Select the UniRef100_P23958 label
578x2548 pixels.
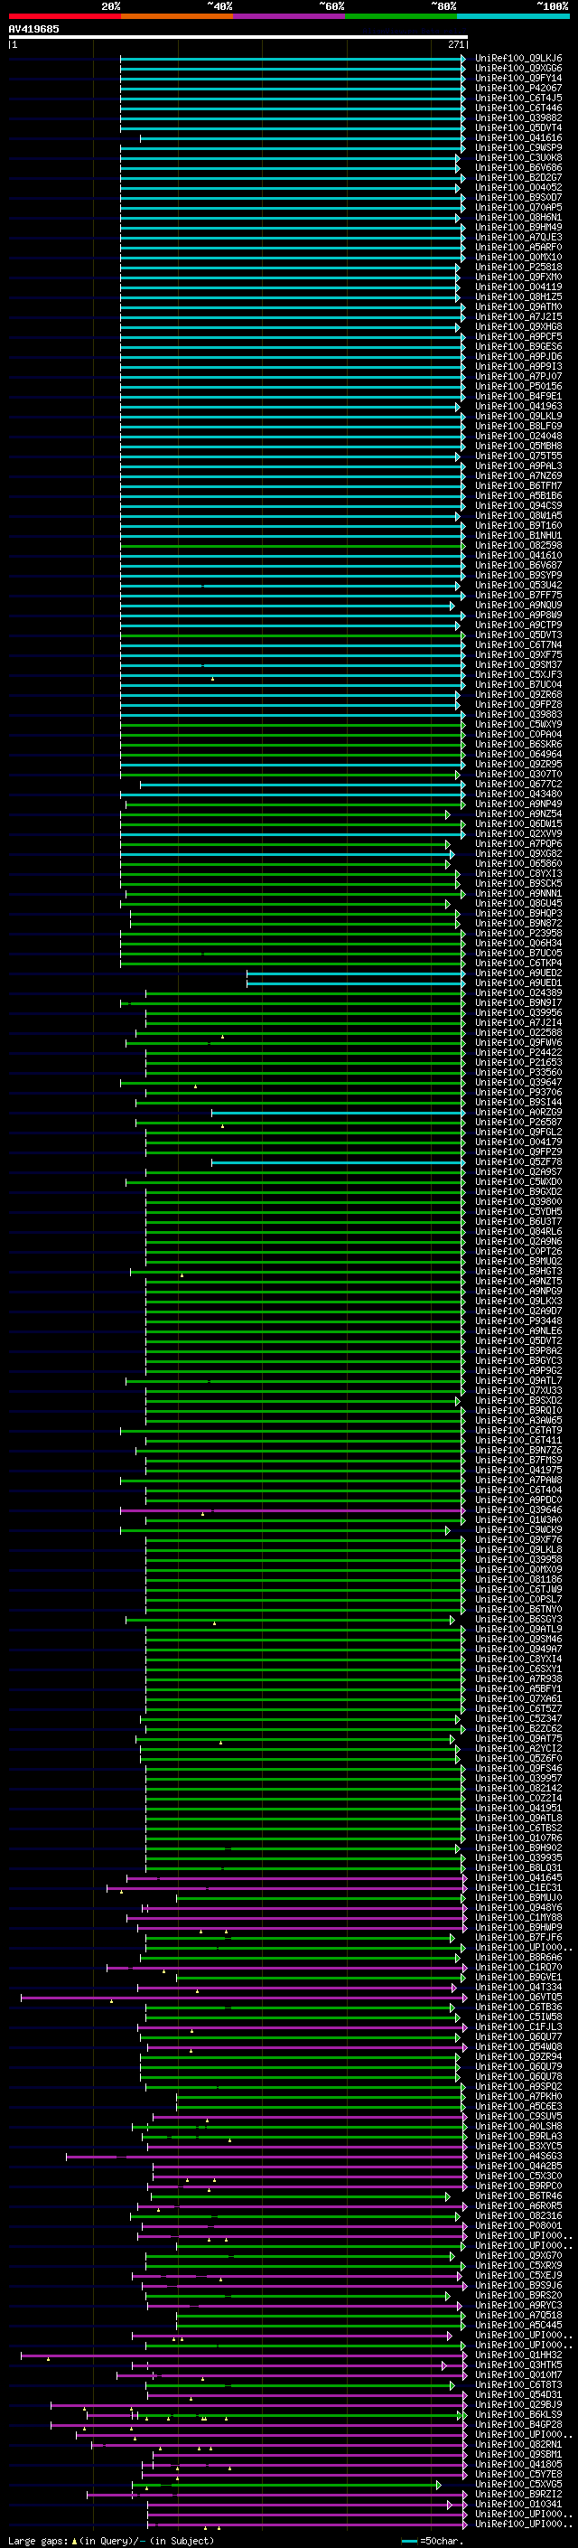pos(518,933)
